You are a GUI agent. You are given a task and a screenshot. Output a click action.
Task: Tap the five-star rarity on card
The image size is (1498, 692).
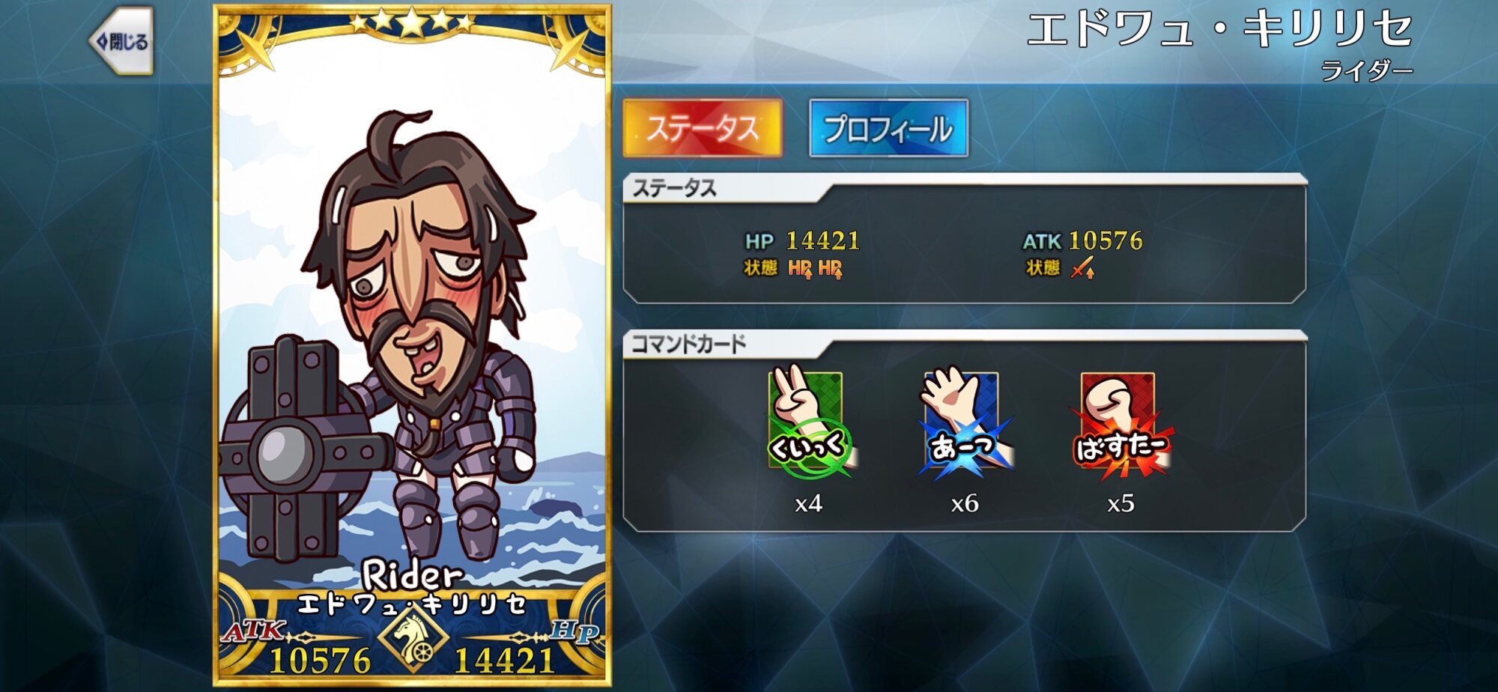point(413,22)
